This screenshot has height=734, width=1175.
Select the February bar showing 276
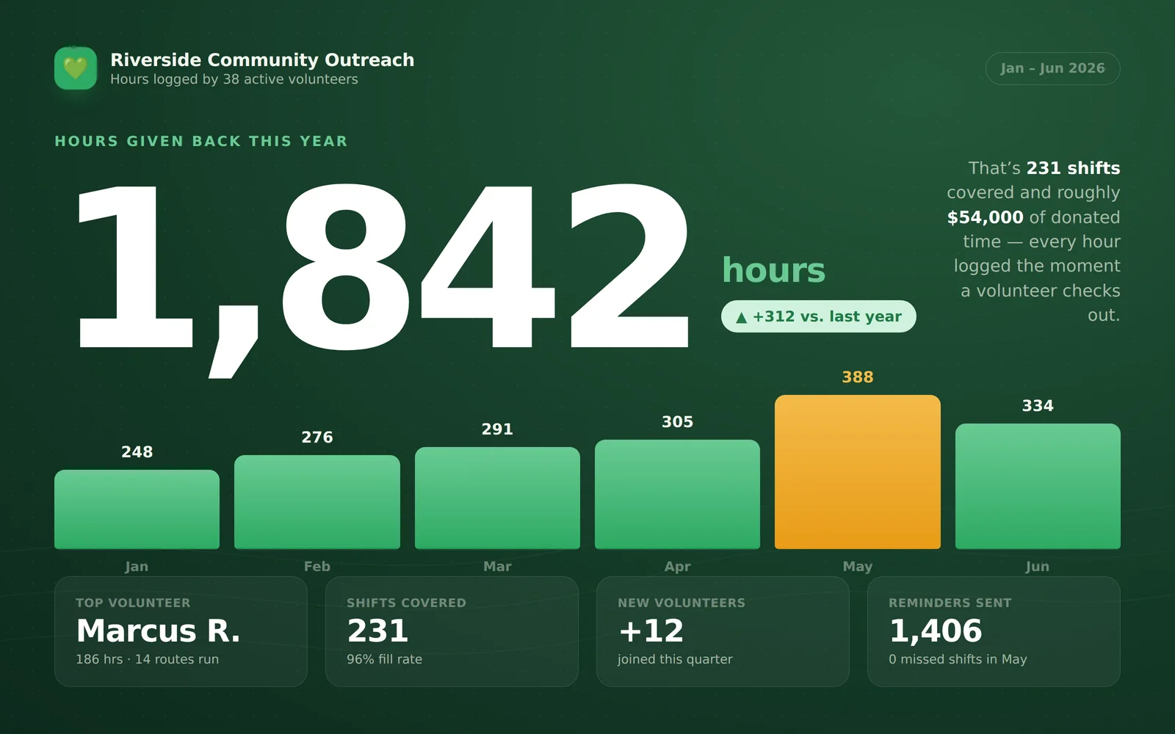[x=317, y=502]
